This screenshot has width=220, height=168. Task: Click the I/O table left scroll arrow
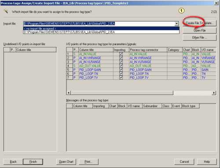(69, 93)
